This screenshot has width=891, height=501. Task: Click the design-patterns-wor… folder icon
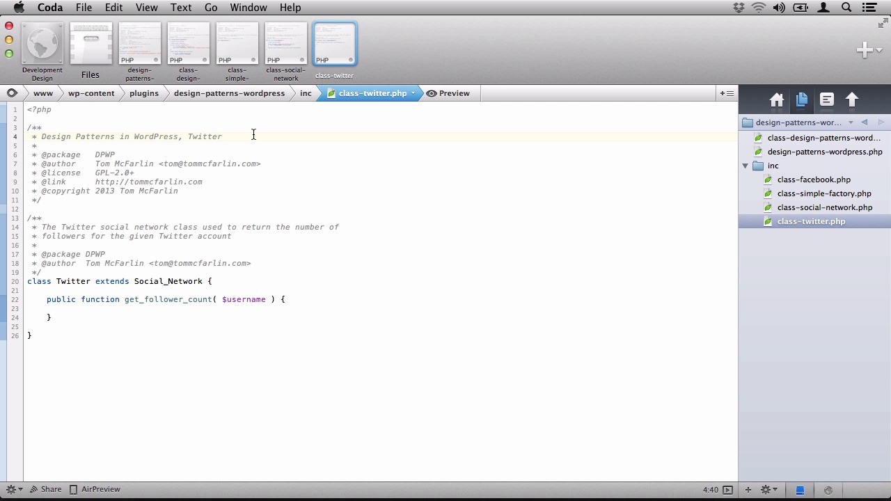point(748,122)
